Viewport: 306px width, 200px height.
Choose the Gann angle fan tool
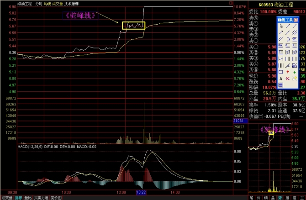pos(295,65)
